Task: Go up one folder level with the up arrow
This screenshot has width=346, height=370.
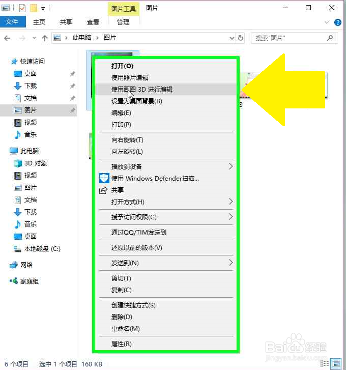Action: tap(45, 38)
